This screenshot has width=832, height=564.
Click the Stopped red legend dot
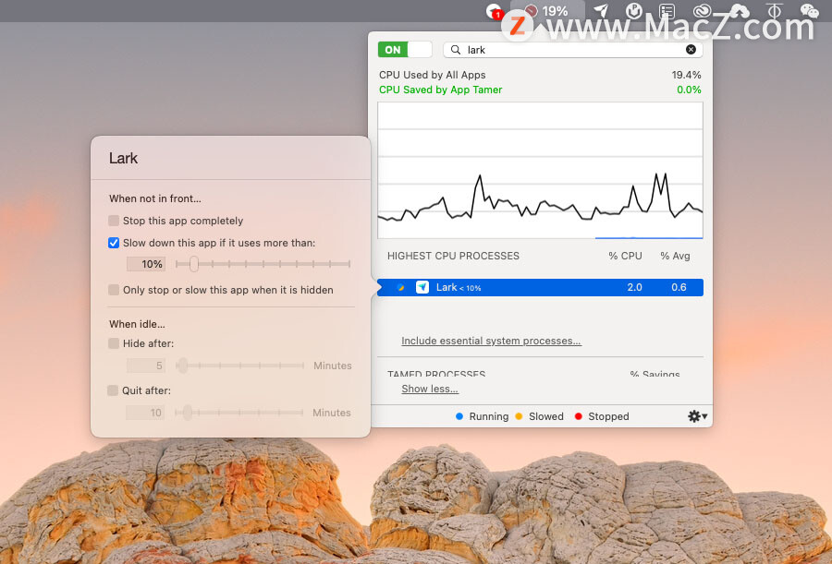tap(579, 416)
